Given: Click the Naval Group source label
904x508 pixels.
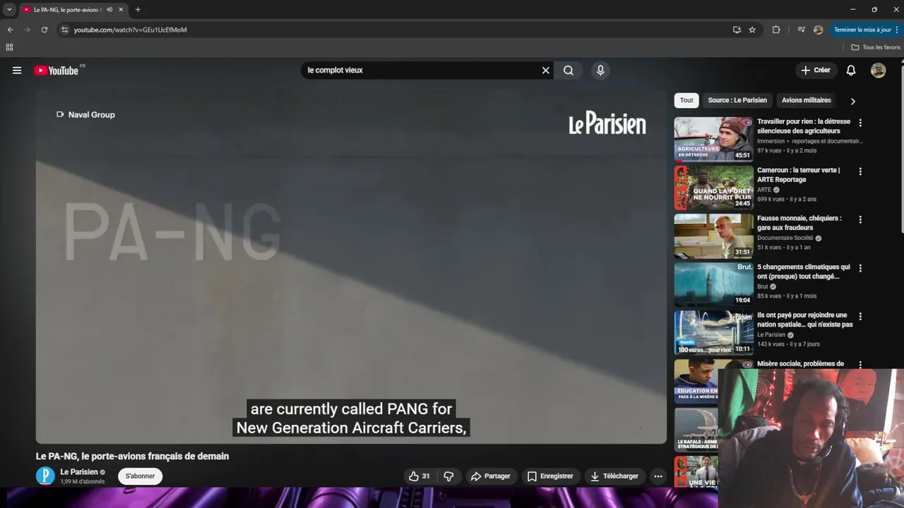Looking at the screenshot, I should 85,114.
